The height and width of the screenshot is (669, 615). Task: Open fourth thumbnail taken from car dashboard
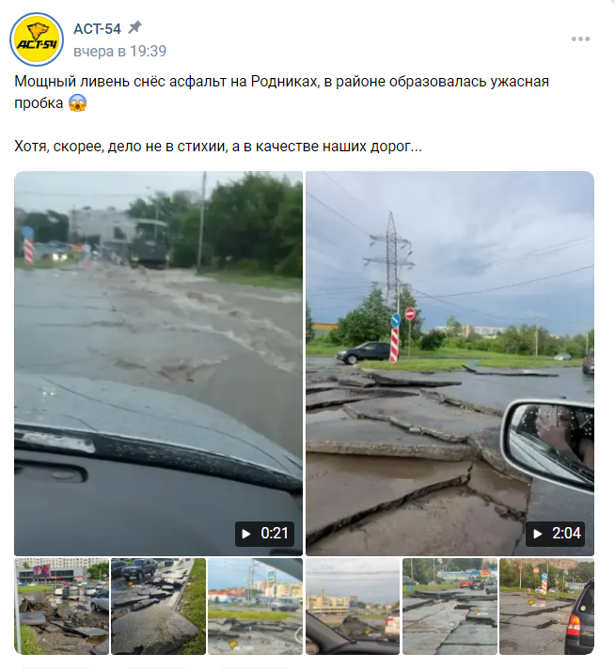pos(353,606)
